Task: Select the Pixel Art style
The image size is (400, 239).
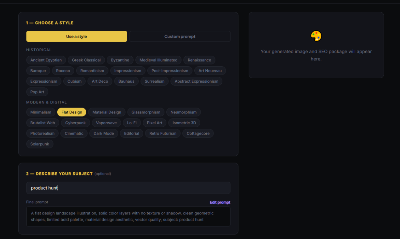Action: (x=154, y=123)
